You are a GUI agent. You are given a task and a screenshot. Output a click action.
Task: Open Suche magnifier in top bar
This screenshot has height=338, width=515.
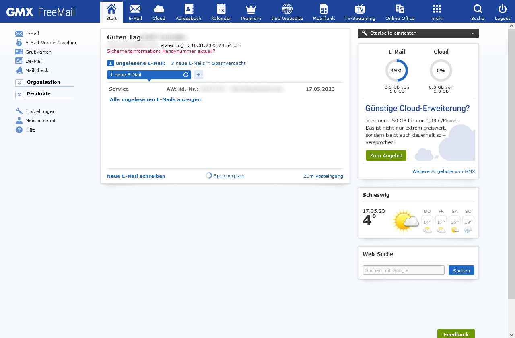pos(478,12)
